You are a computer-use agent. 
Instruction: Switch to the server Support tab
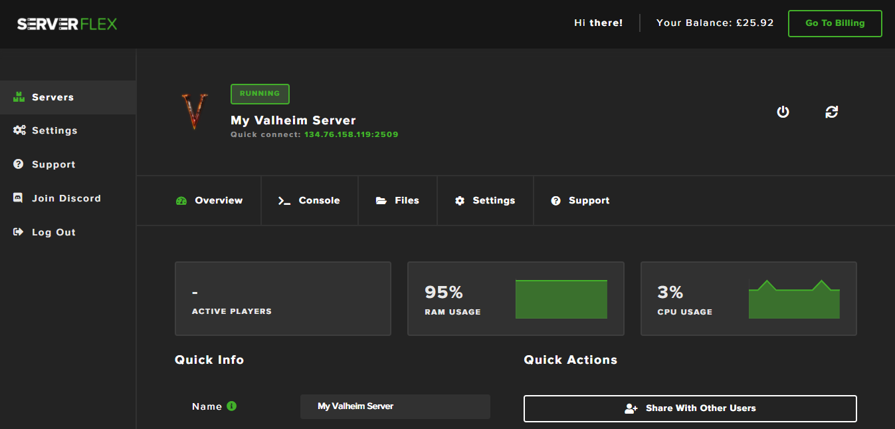tap(581, 200)
